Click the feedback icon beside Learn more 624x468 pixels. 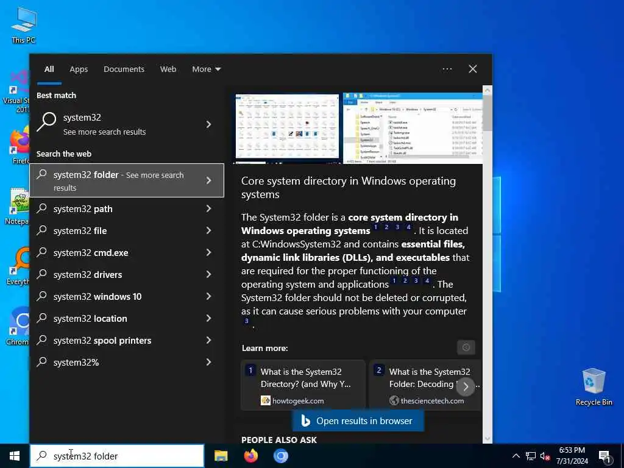pyautogui.click(x=466, y=347)
